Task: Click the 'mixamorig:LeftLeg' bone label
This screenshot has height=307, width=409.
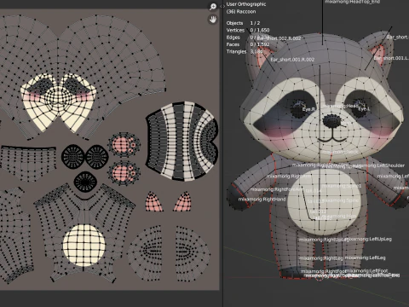Action: point(366,258)
